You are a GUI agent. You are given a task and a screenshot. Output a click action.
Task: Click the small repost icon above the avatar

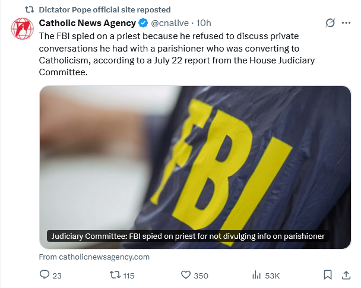coord(27,9)
